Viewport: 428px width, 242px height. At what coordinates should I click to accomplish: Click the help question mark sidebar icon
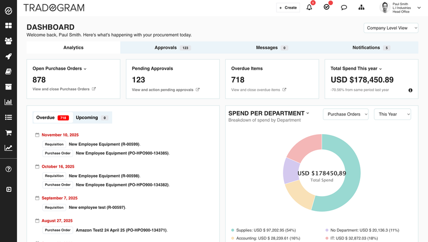8,169
